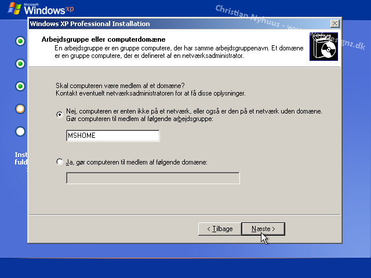Select the 'Ja' domain radio option
The image size is (371, 278).
(60, 162)
